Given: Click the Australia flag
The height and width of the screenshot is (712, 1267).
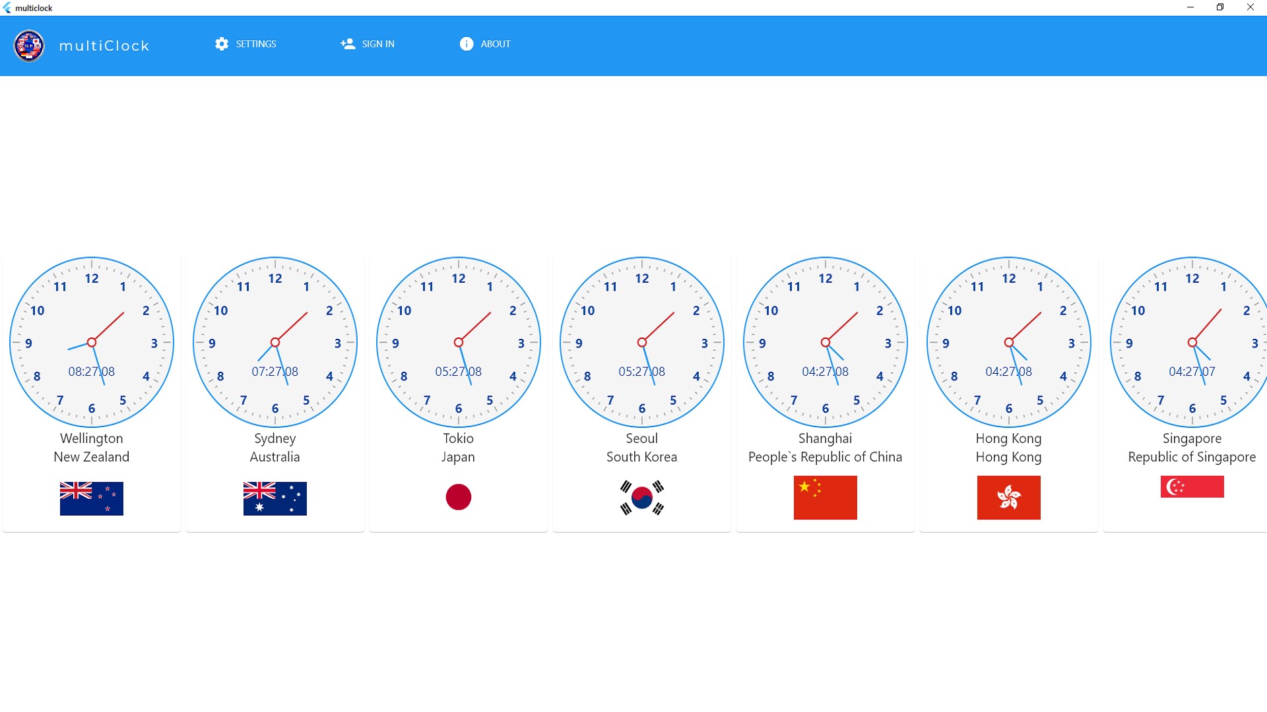Looking at the screenshot, I should 275,498.
